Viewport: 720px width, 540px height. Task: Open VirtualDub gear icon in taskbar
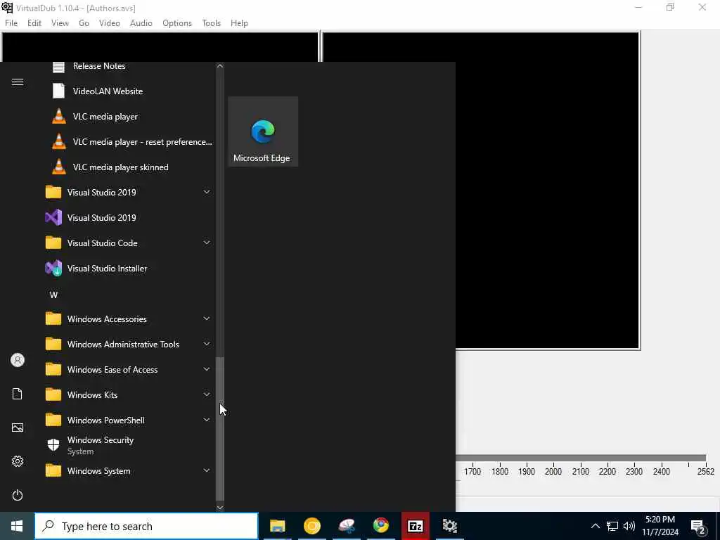click(449, 526)
